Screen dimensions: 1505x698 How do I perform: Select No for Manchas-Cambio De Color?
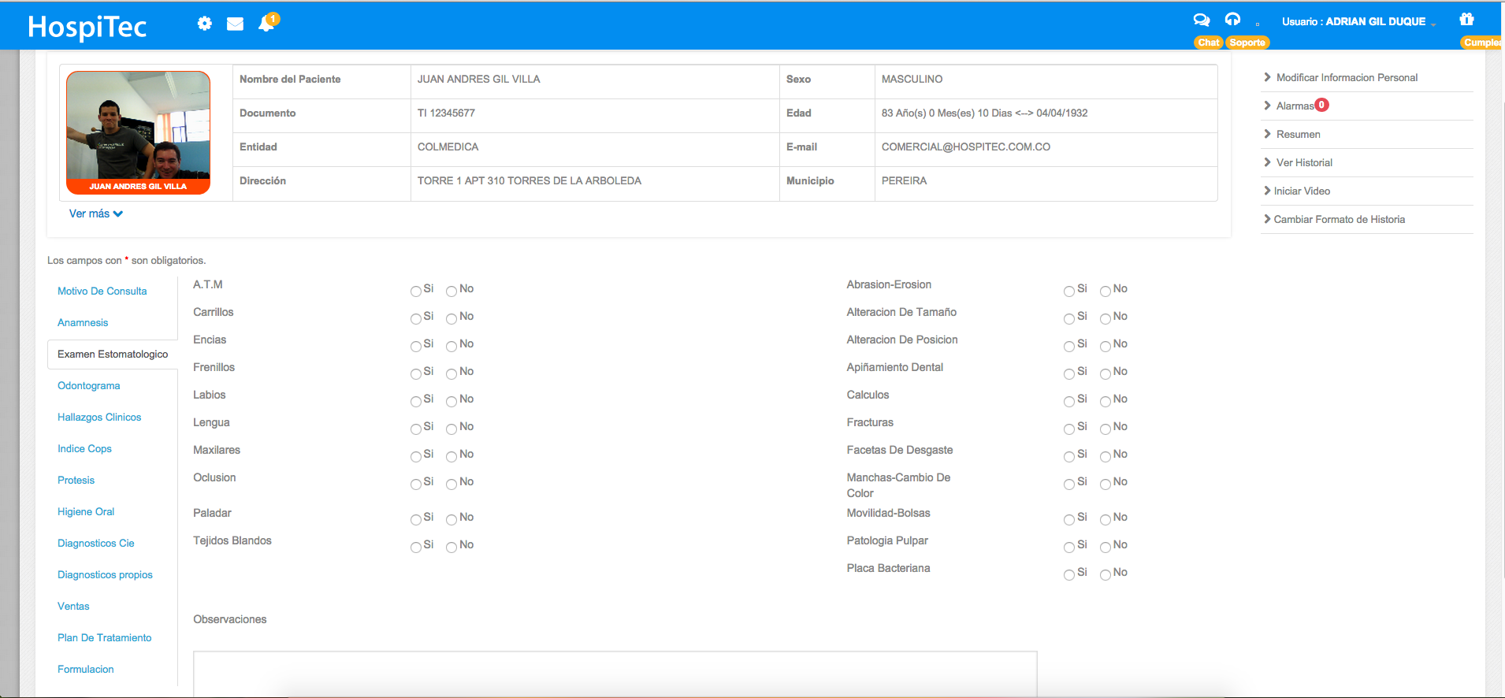[x=1106, y=485]
